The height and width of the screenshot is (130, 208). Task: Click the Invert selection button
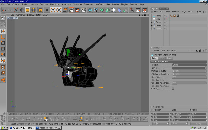tap(36, 114)
